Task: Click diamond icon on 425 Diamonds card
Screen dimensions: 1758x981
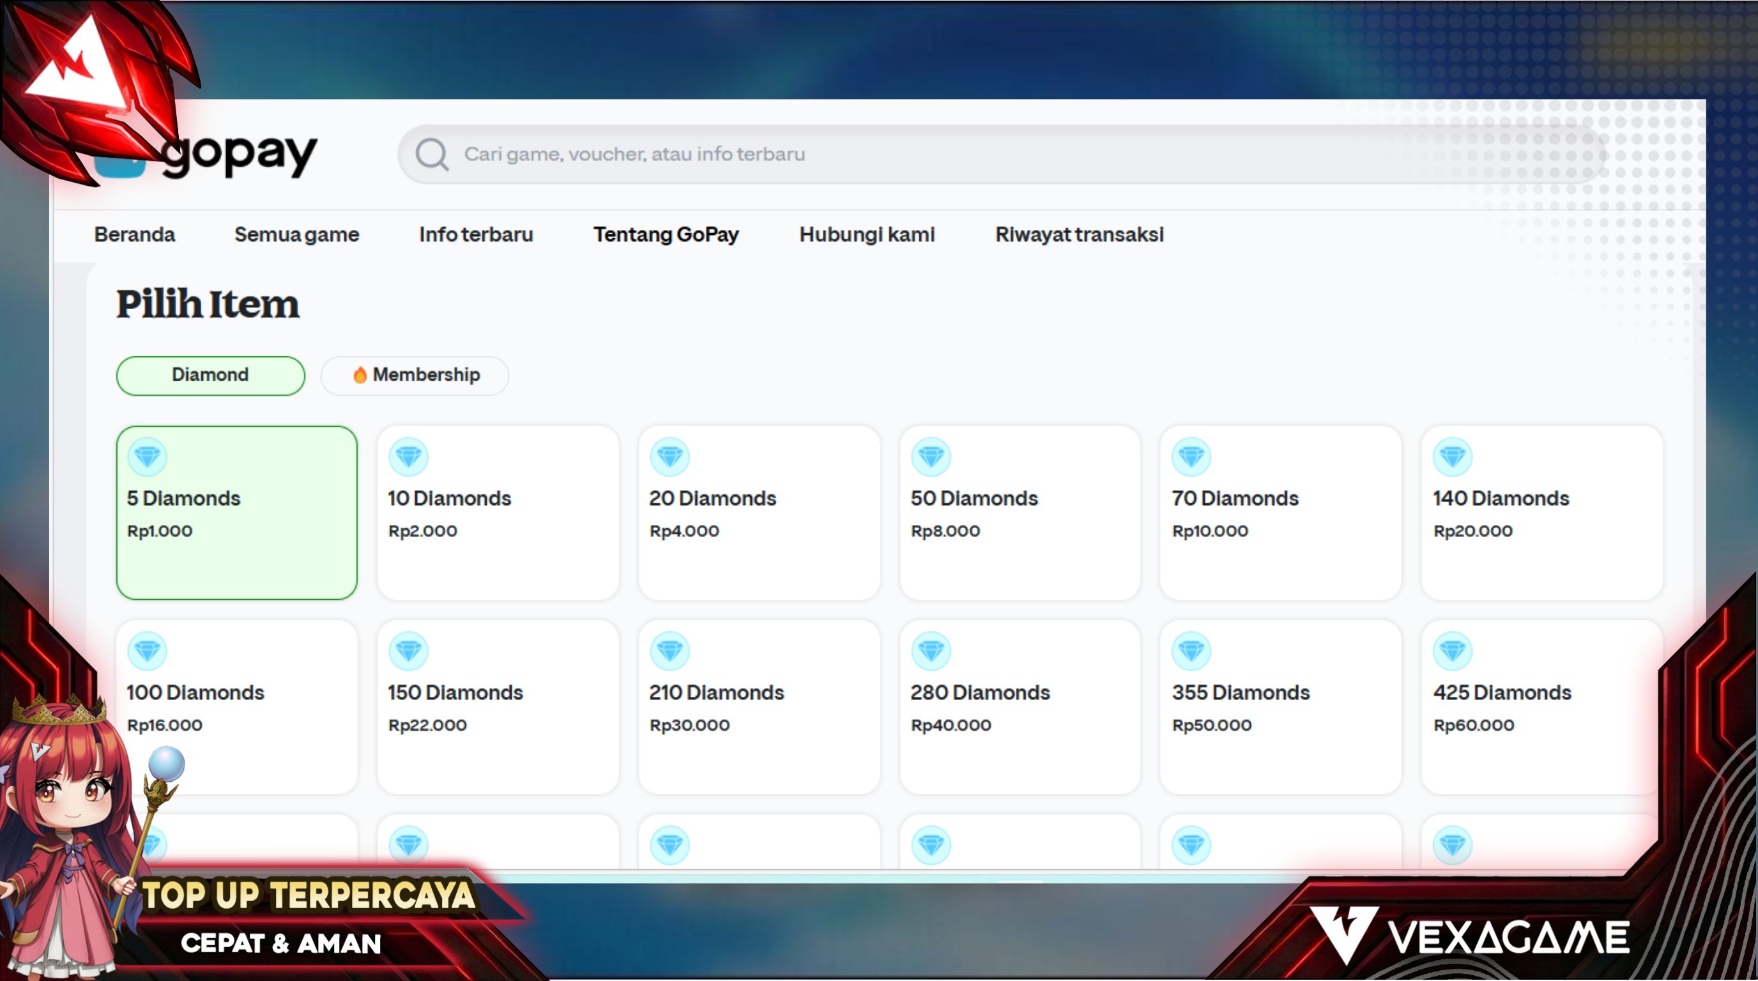Action: coord(1452,651)
